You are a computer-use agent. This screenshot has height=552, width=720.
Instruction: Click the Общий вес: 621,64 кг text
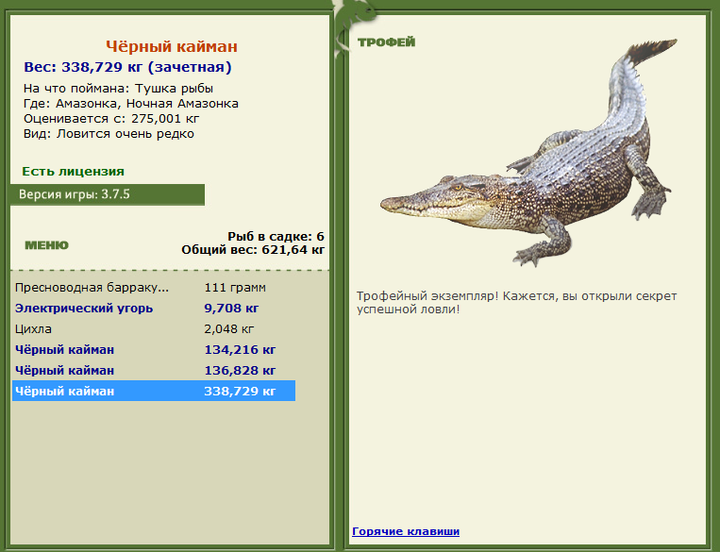pos(253,250)
